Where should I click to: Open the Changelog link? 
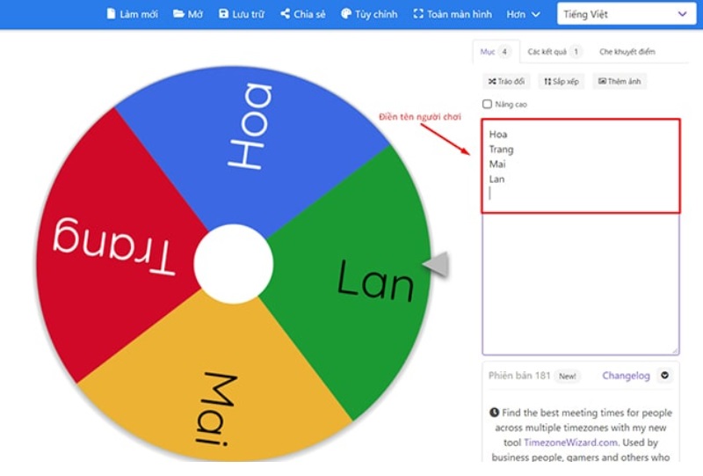(626, 376)
